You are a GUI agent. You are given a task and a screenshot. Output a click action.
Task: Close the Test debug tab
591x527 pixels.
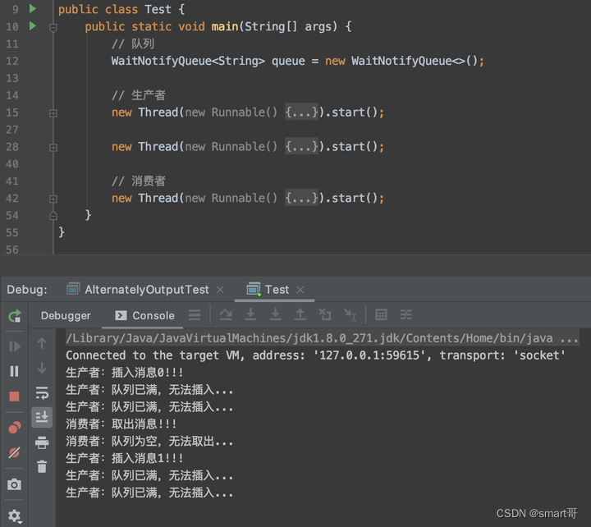click(300, 290)
